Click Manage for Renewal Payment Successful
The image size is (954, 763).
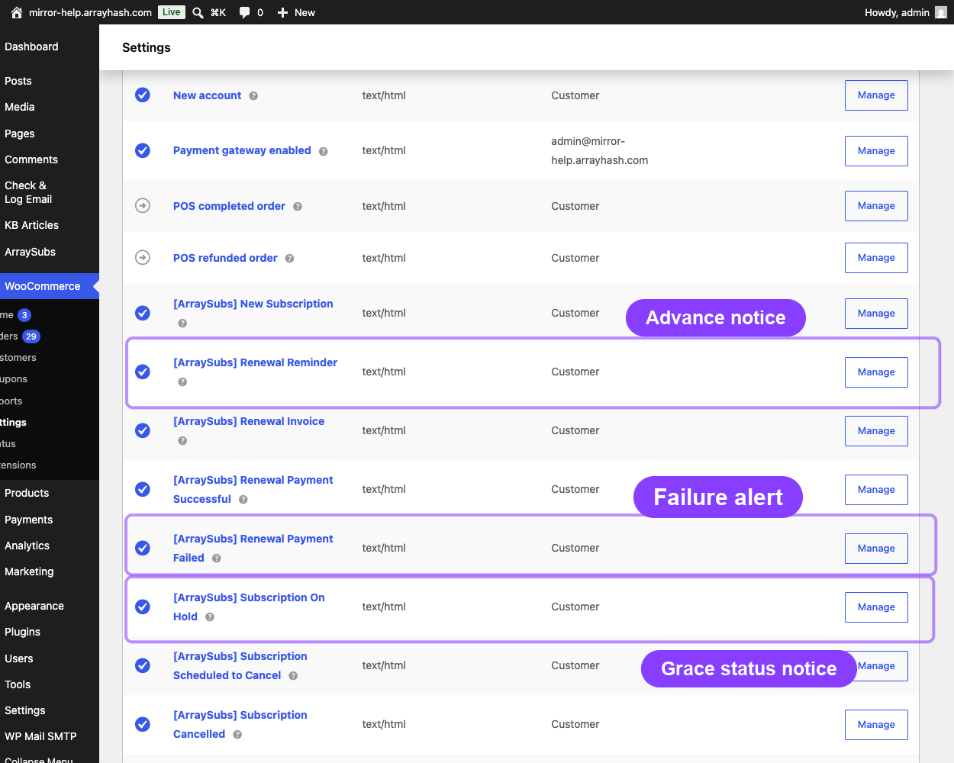(x=876, y=490)
